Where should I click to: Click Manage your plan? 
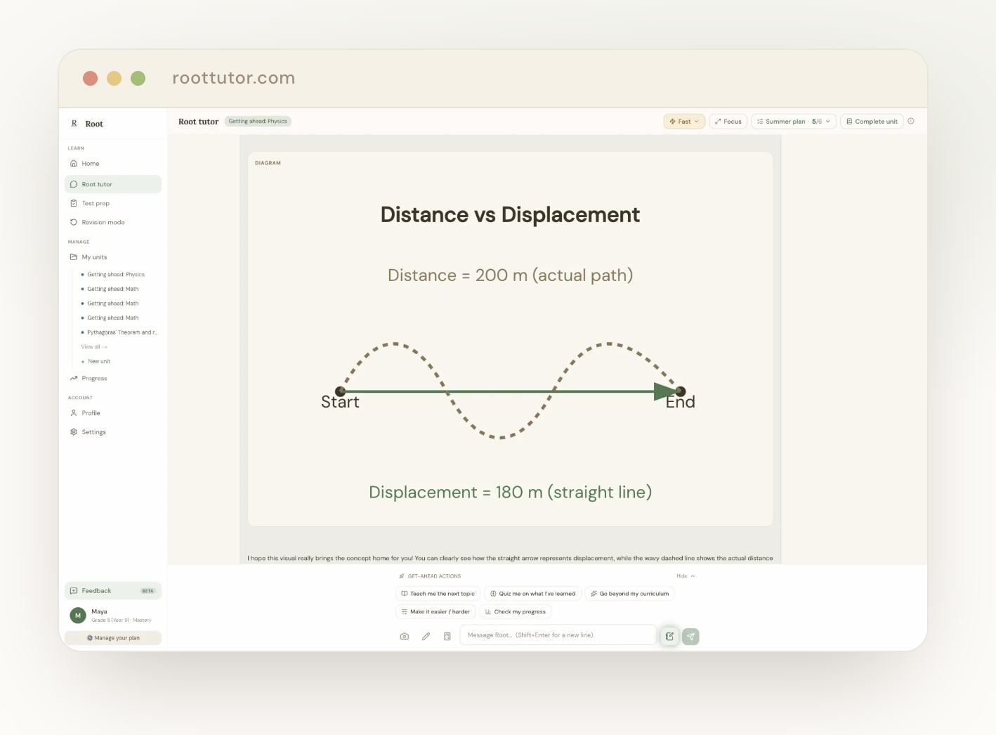pyautogui.click(x=113, y=638)
